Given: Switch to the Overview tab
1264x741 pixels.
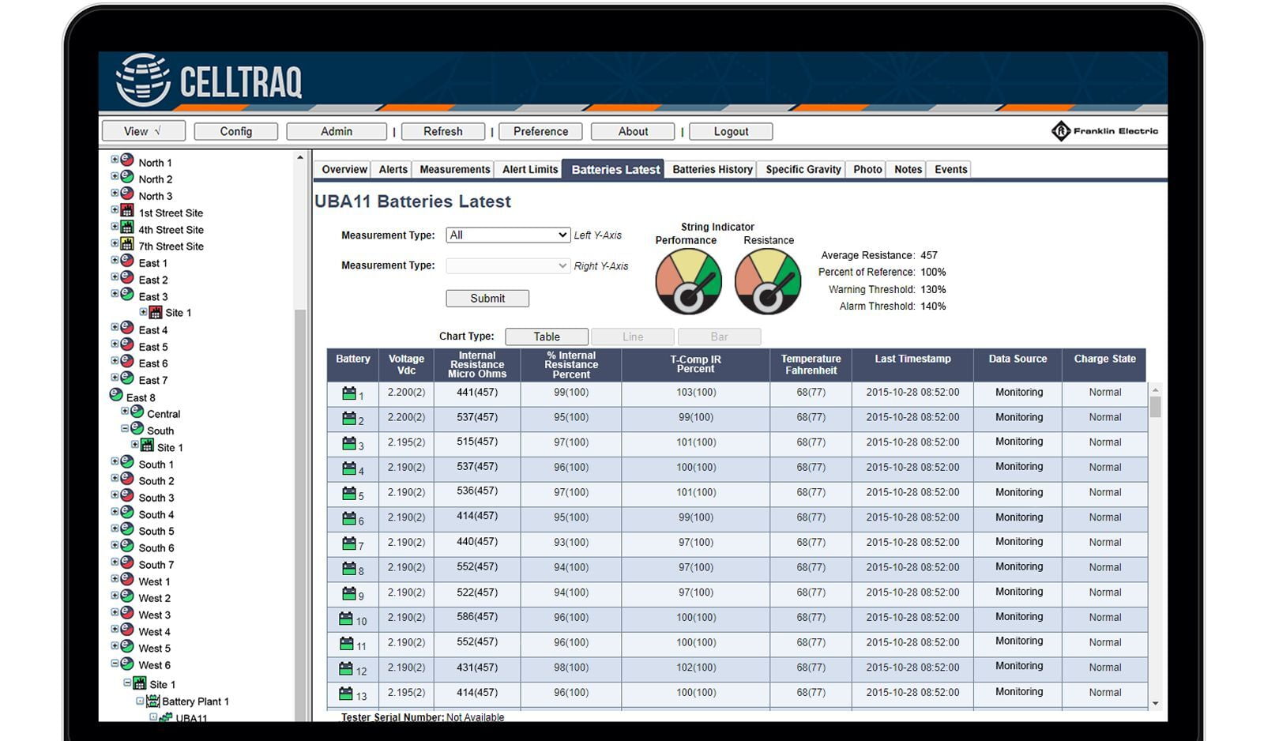Looking at the screenshot, I should [344, 169].
